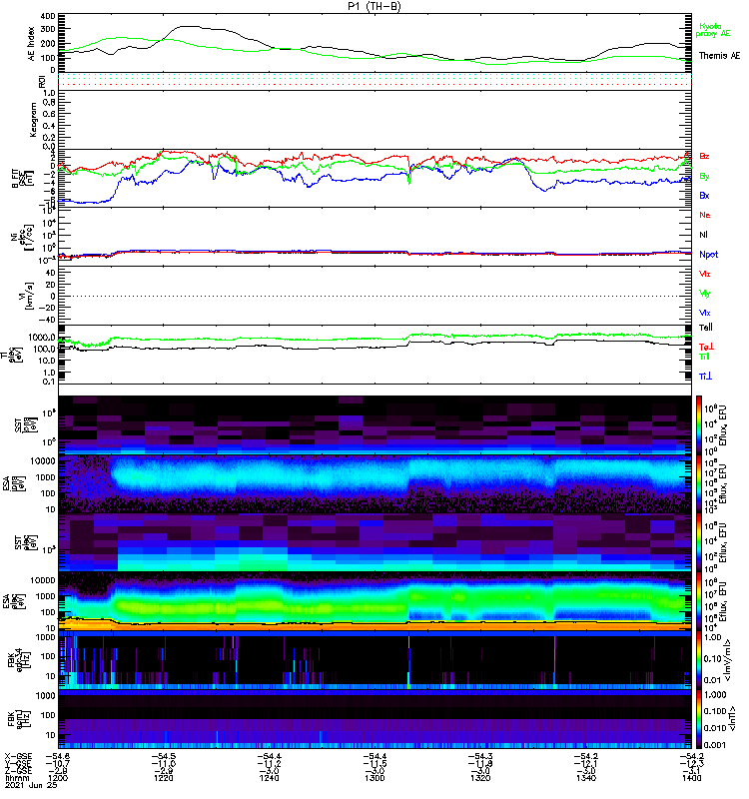Click the 1320 time tick label
The height and width of the screenshot is (799, 749).
click(x=480, y=778)
